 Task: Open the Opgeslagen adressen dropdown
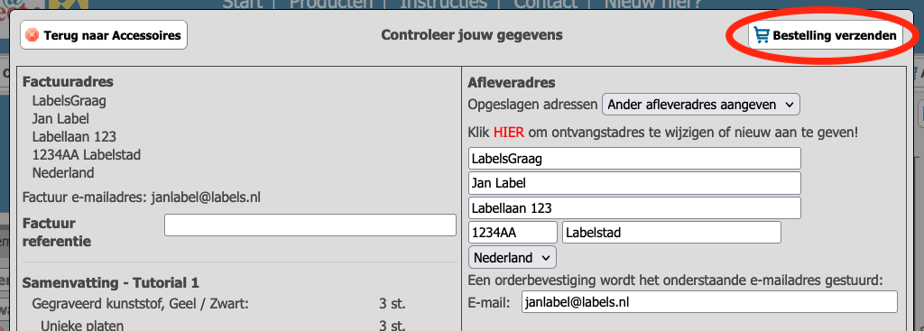pos(700,105)
